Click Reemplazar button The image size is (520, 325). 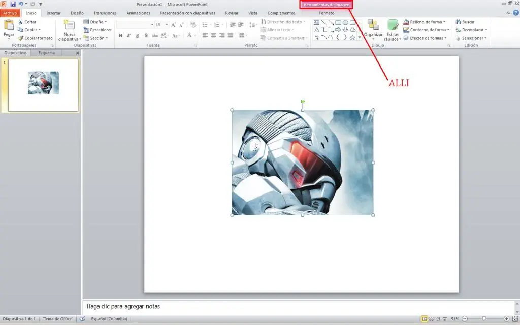tap(472, 30)
